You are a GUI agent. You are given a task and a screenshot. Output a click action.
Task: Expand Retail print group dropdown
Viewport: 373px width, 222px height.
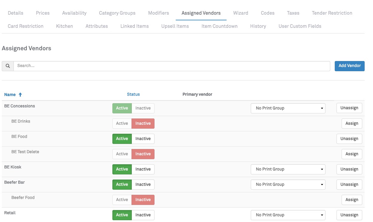288,215
